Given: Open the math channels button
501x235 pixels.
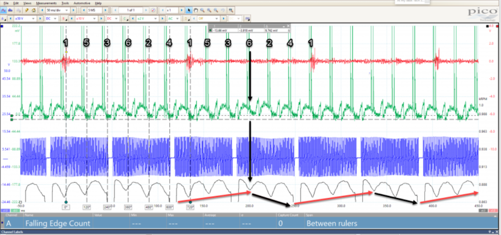Looking at the screenshot, I should tap(247, 19).
